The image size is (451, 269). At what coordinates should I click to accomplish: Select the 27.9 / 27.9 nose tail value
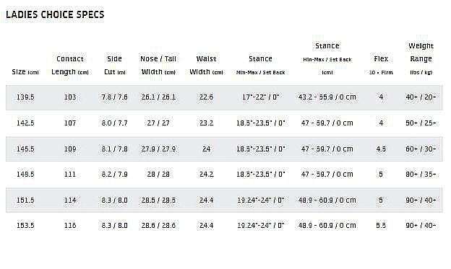[x=158, y=149]
